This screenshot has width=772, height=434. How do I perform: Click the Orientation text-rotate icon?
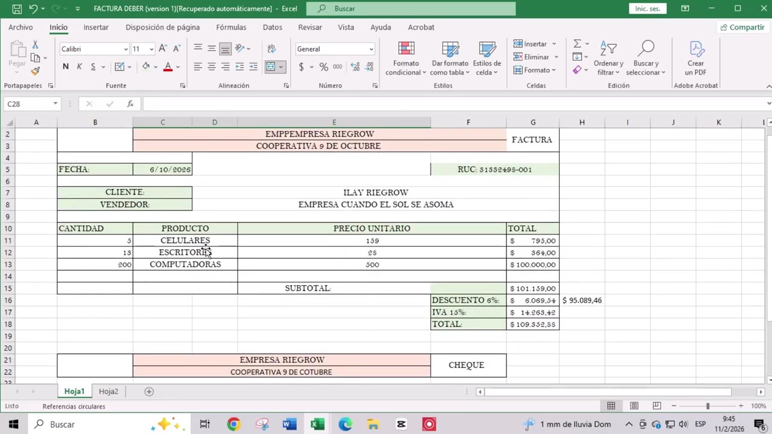(240, 49)
